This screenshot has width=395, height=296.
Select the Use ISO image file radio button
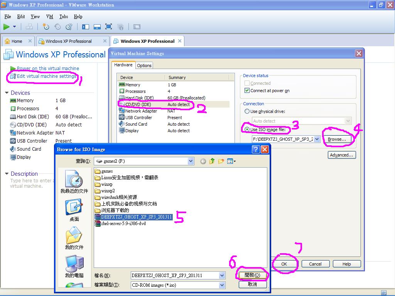point(247,129)
